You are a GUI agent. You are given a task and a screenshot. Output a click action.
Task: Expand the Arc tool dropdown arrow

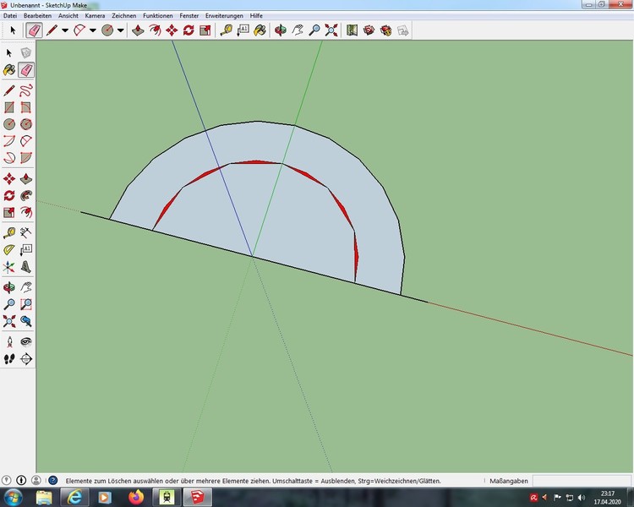click(x=93, y=30)
